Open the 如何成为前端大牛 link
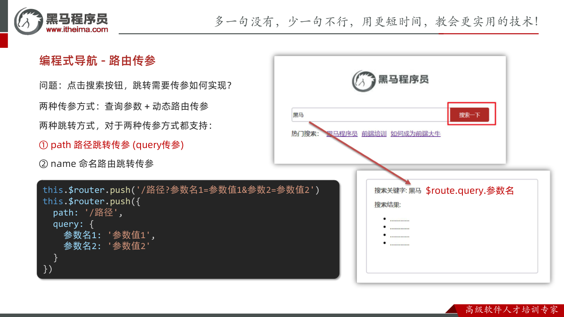 pos(415,134)
